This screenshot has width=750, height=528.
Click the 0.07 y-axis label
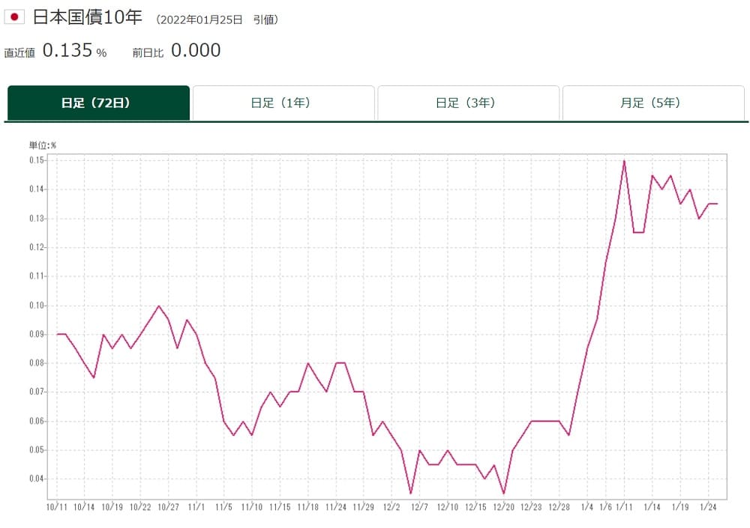coord(37,392)
